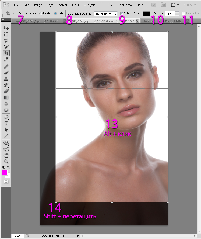Open the 3D menu
This screenshot has width=201, height=239.
click(101, 5)
